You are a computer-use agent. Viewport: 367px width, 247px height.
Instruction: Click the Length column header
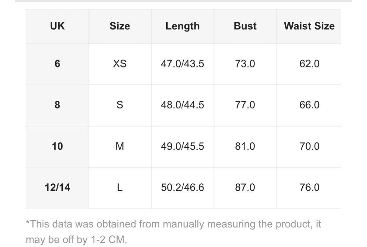point(183,26)
